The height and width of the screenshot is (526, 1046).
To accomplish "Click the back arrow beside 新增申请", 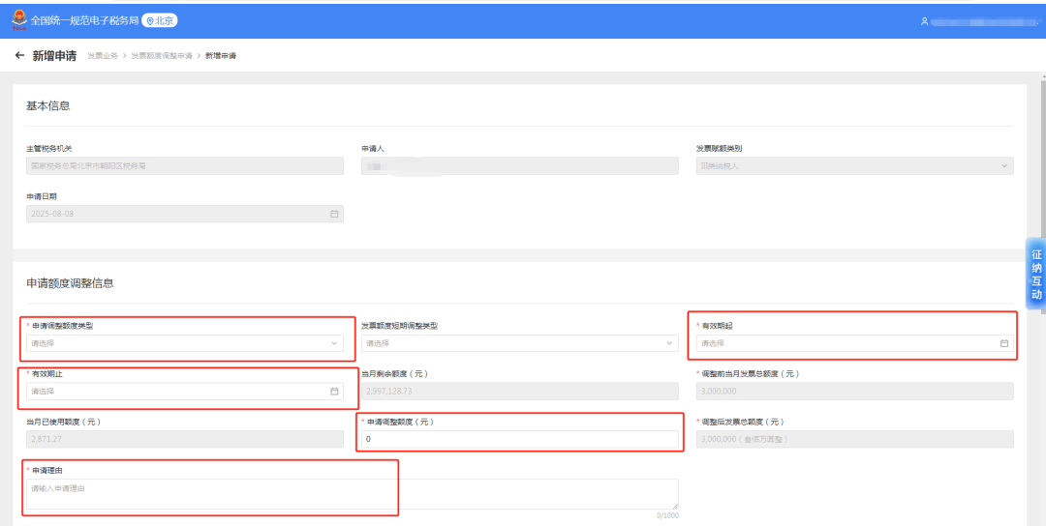I will 19,56.
